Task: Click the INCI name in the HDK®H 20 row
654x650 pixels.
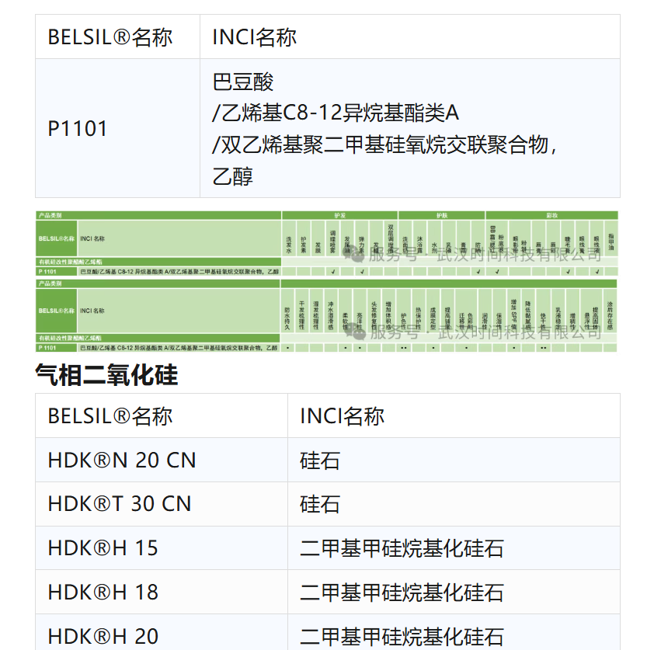Action: coord(402,635)
